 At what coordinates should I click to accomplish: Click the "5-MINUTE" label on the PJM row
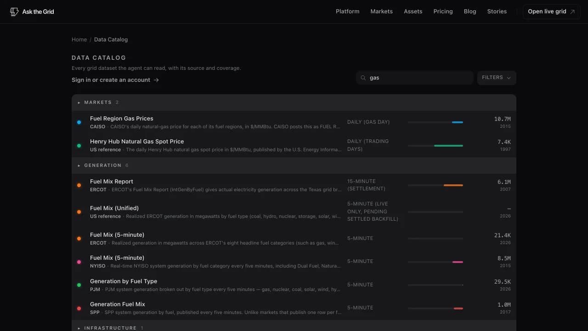360,285
